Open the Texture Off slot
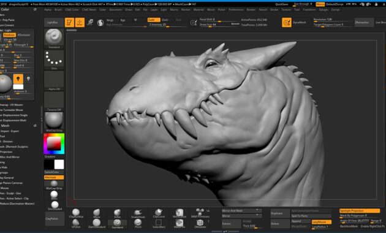Viewport: 386px width, 233px height. click(x=54, y=101)
